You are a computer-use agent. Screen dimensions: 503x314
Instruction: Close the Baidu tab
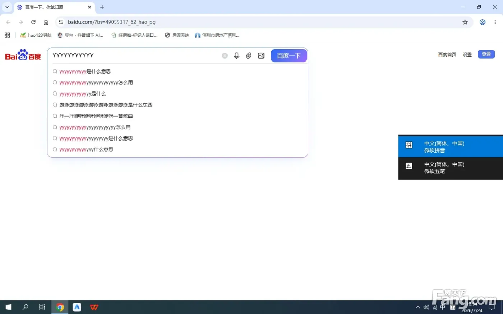click(89, 7)
